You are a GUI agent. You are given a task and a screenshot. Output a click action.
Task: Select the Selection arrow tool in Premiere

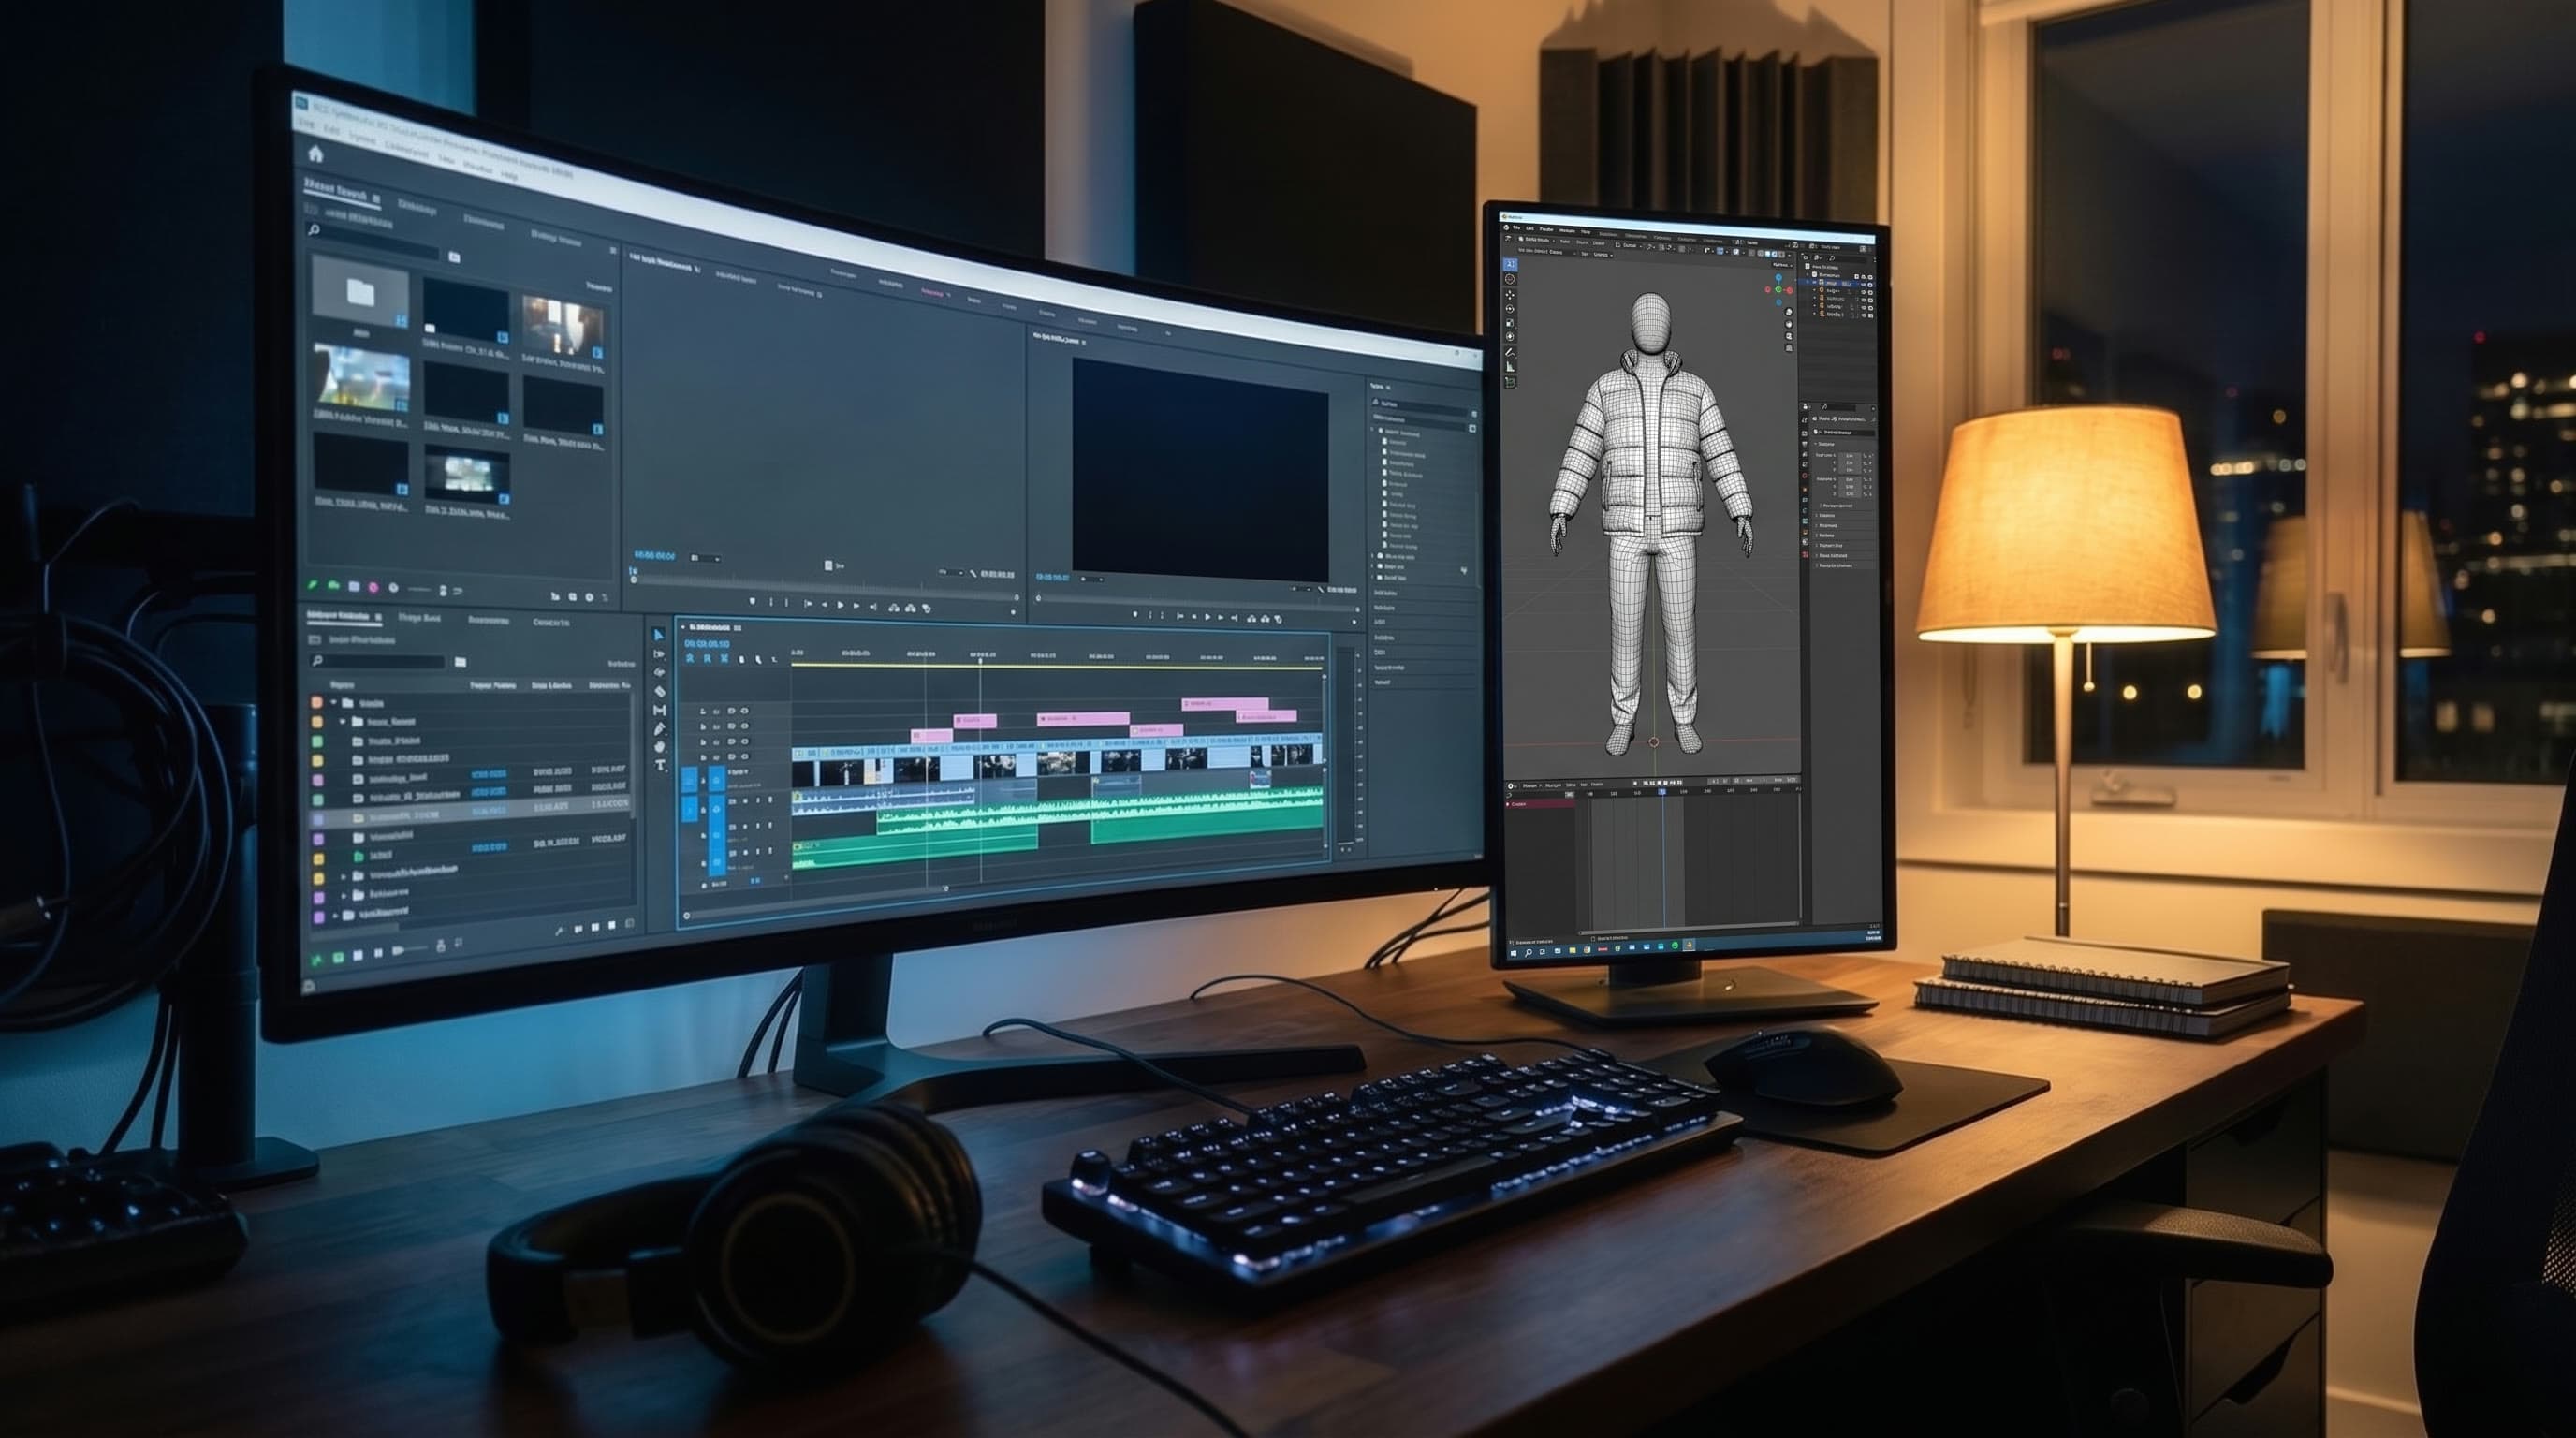click(x=659, y=635)
